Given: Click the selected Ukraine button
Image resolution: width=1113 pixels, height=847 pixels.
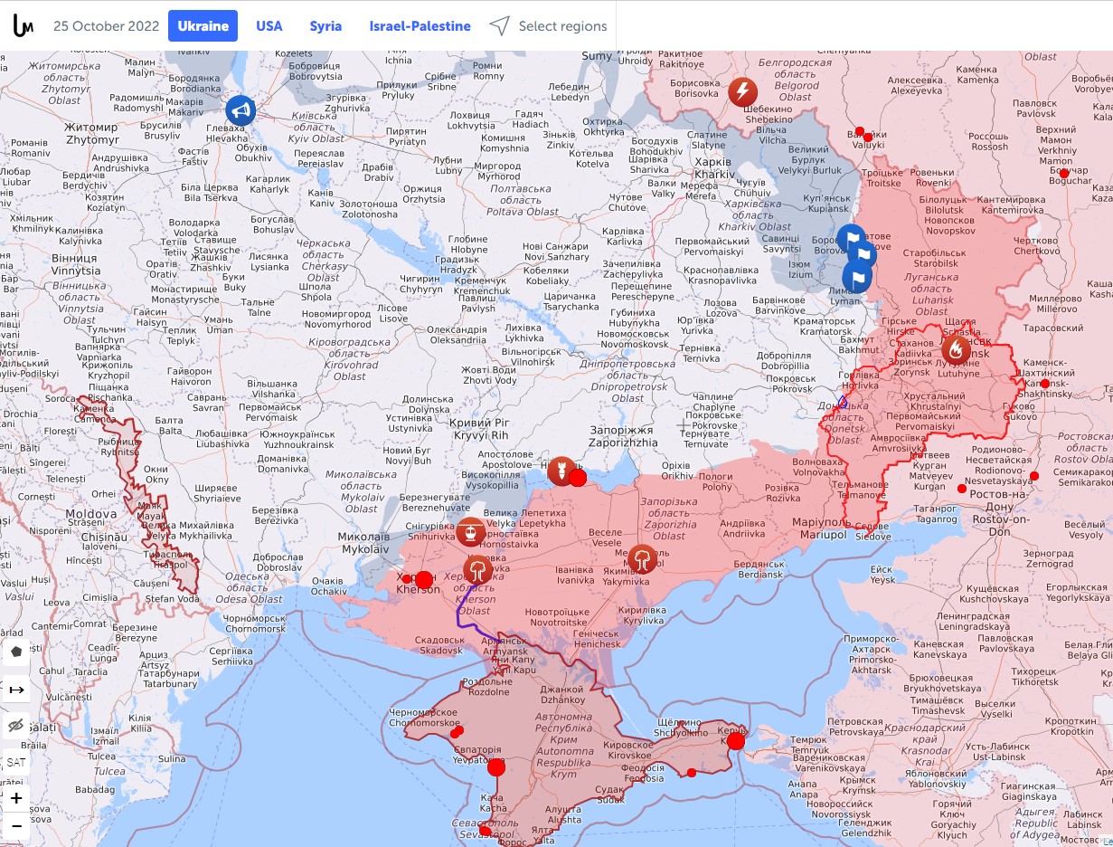Looking at the screenshot, I should coord(203,26).
